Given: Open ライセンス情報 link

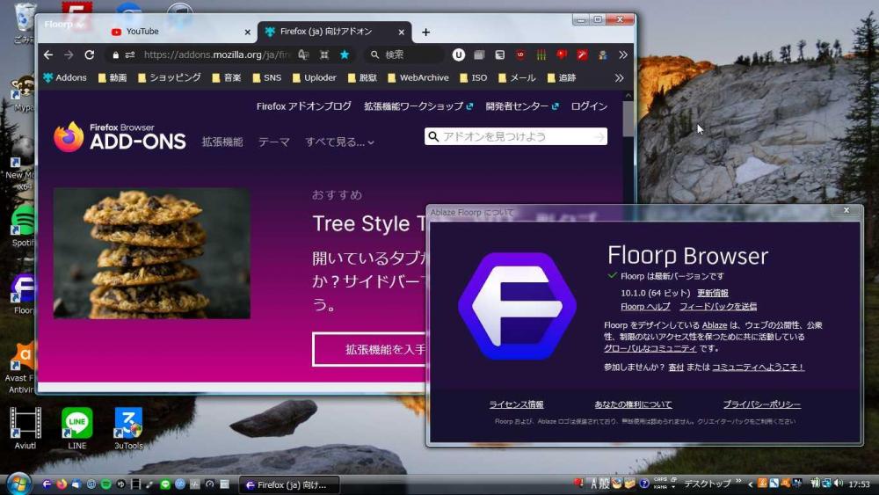Looking at the screenshot, I should pyautogui.click(x=516, y=404).
